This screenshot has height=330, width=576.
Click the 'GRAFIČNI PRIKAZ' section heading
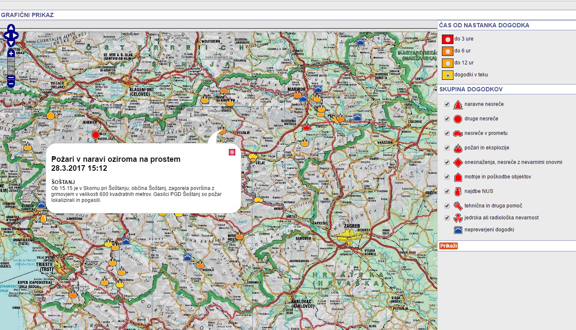[x=27, y=15]
